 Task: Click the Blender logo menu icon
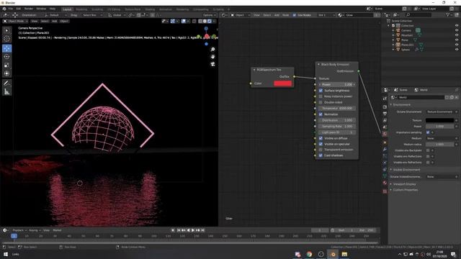(4, 9)
